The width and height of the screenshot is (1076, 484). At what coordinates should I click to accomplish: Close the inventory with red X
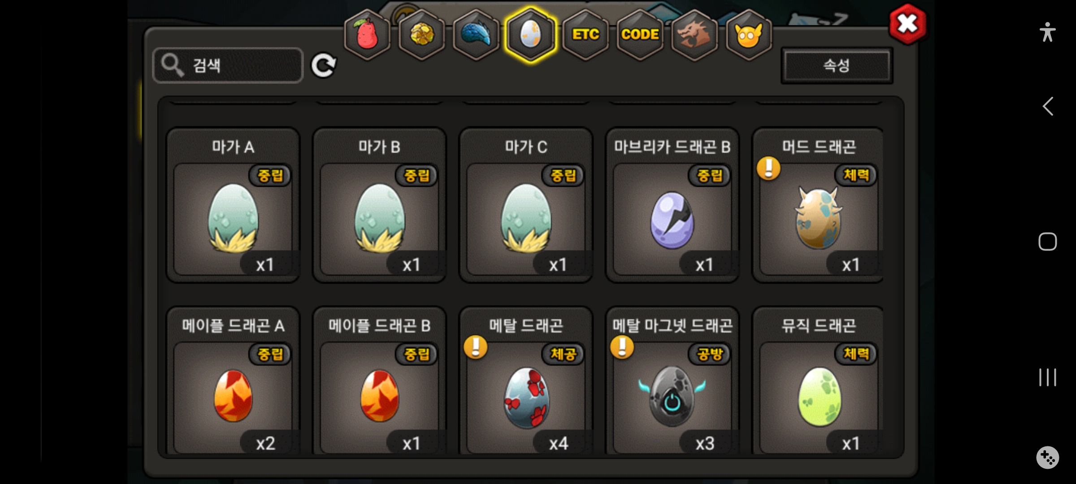(908, 24)
